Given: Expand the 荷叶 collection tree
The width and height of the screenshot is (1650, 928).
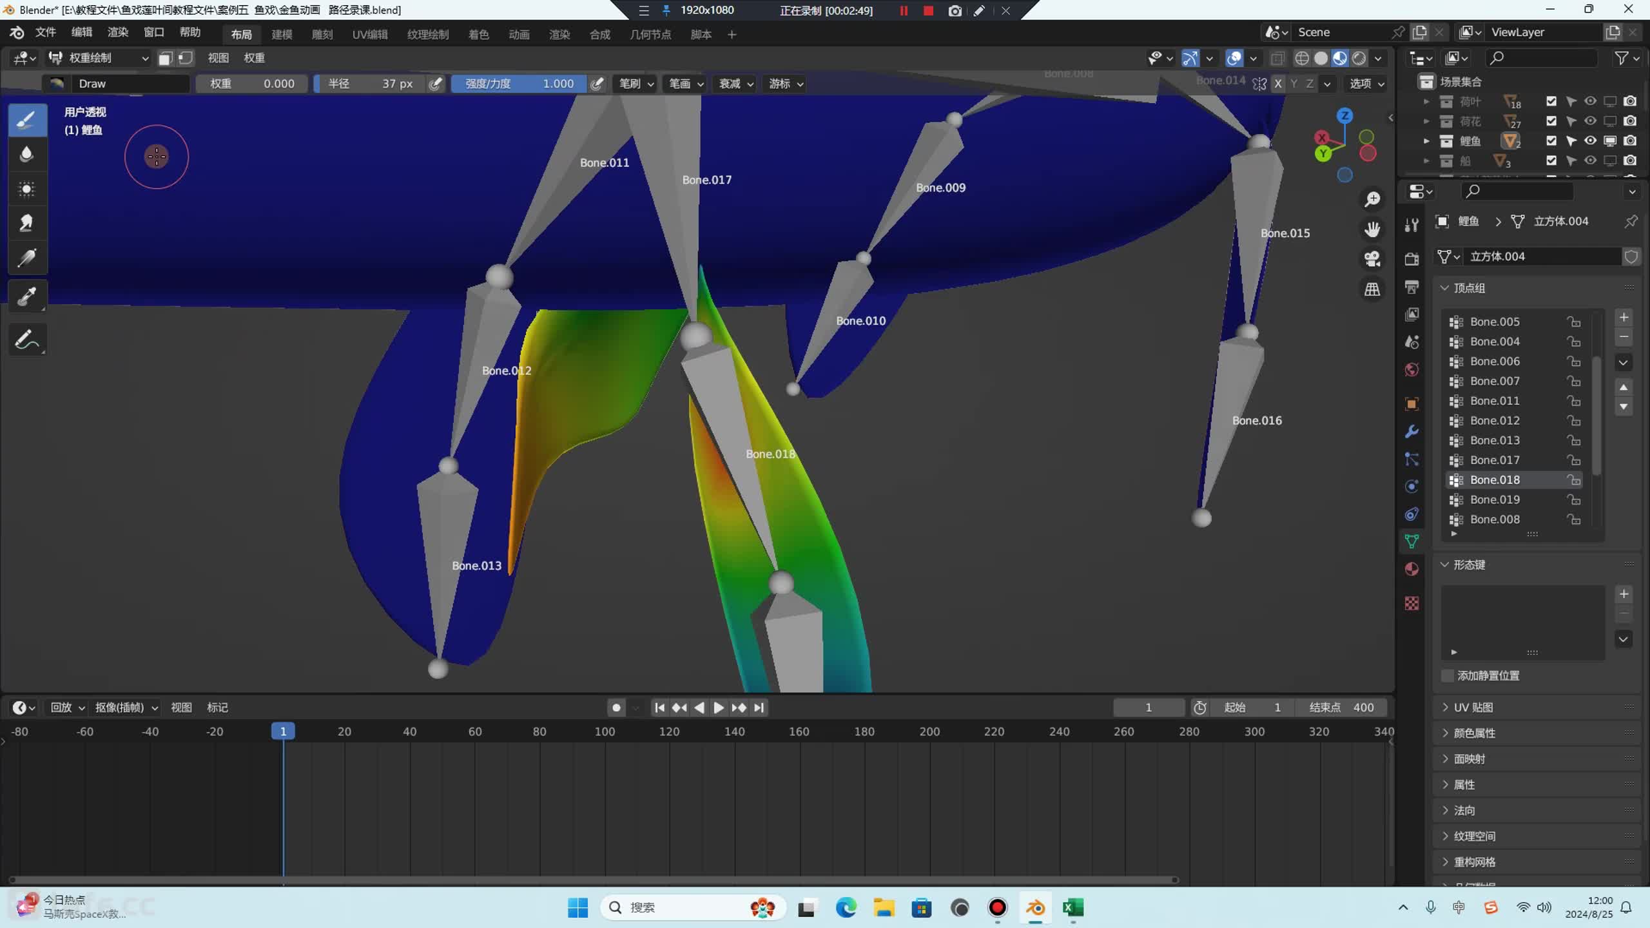Looking at the screenshot, I should pos(1426,102).
